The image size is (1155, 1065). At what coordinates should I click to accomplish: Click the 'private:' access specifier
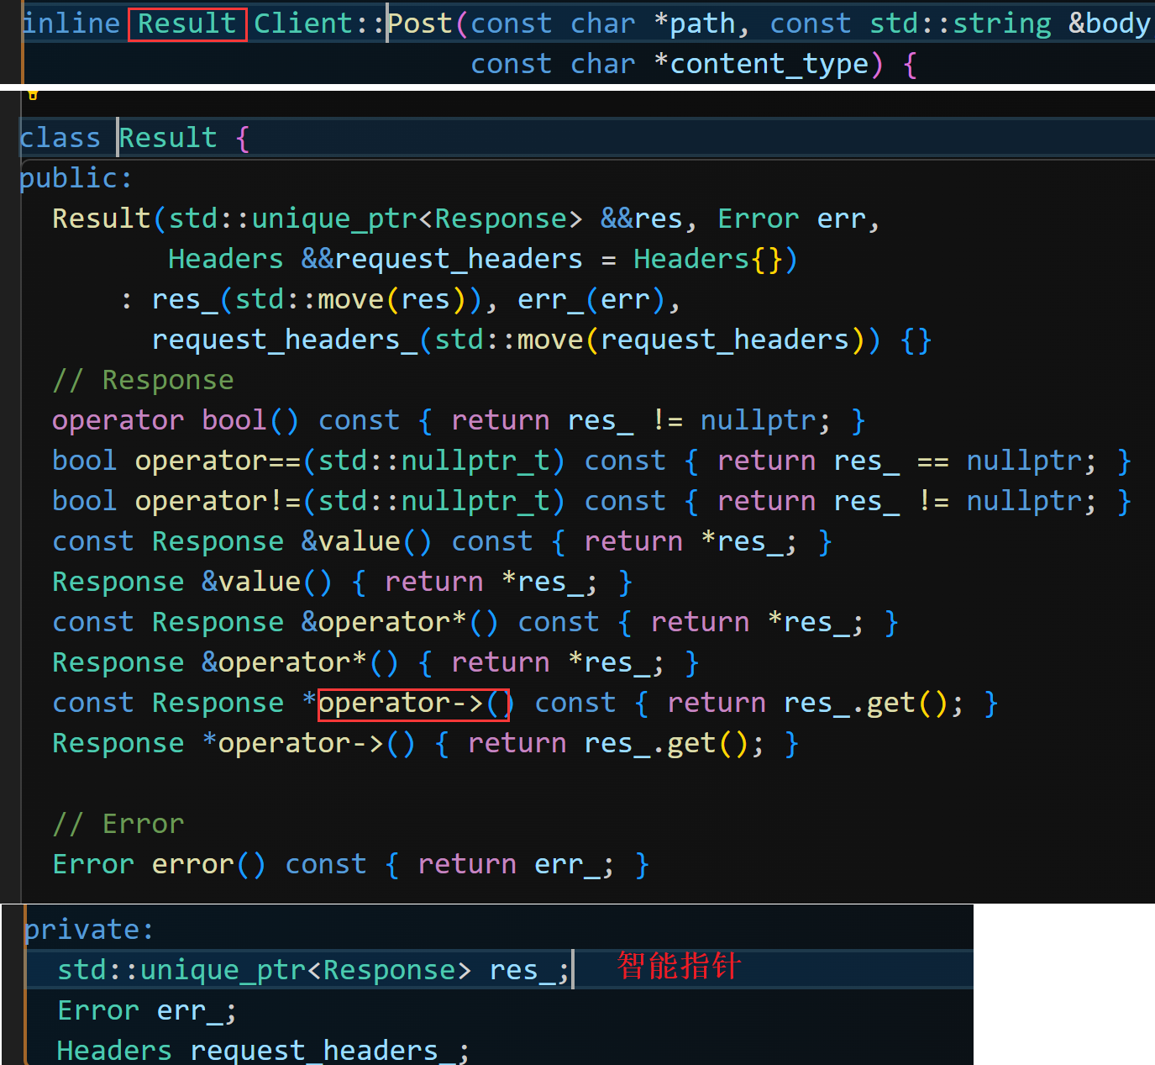[89, 930]
